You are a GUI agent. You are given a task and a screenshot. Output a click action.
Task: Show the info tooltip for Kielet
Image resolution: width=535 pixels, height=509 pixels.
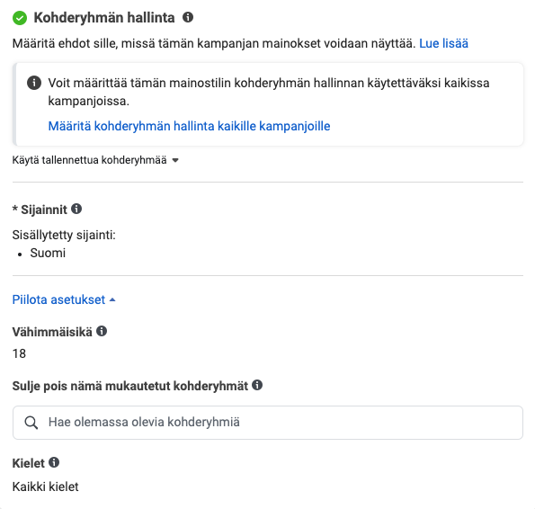(x=54, y=462)
